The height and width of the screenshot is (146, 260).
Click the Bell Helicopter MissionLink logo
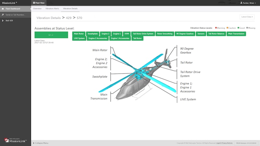[x=15, y=140]
